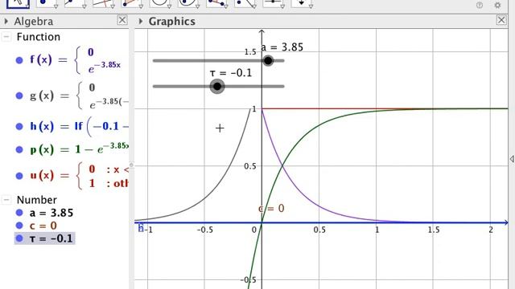The width and height of the screenshot is (515, 289).
Task: Toggle visibility of g(x)
Action: pos(19,96)
